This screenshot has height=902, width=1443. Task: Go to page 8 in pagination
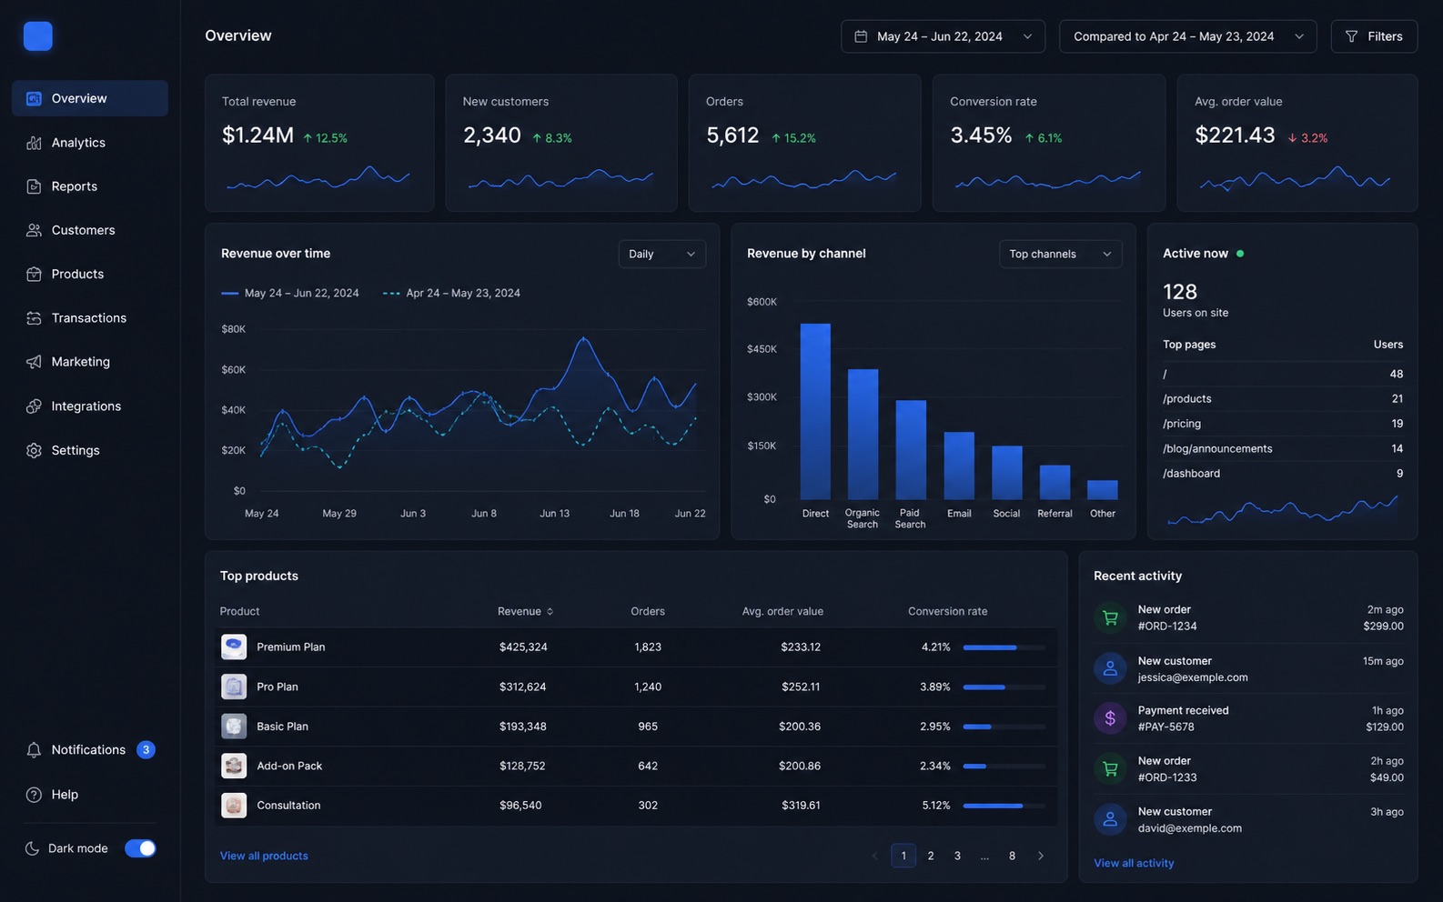tap(1012, 856)
